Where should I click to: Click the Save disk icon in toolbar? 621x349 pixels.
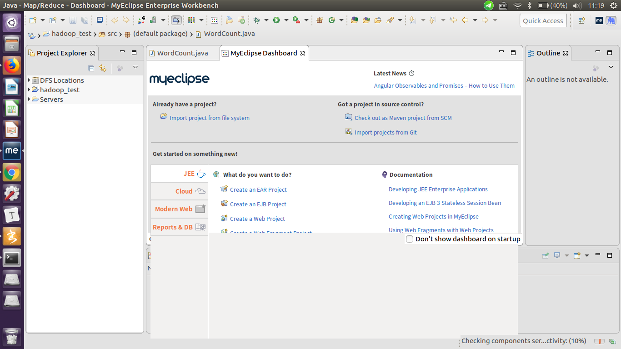(x=73, y=20)
